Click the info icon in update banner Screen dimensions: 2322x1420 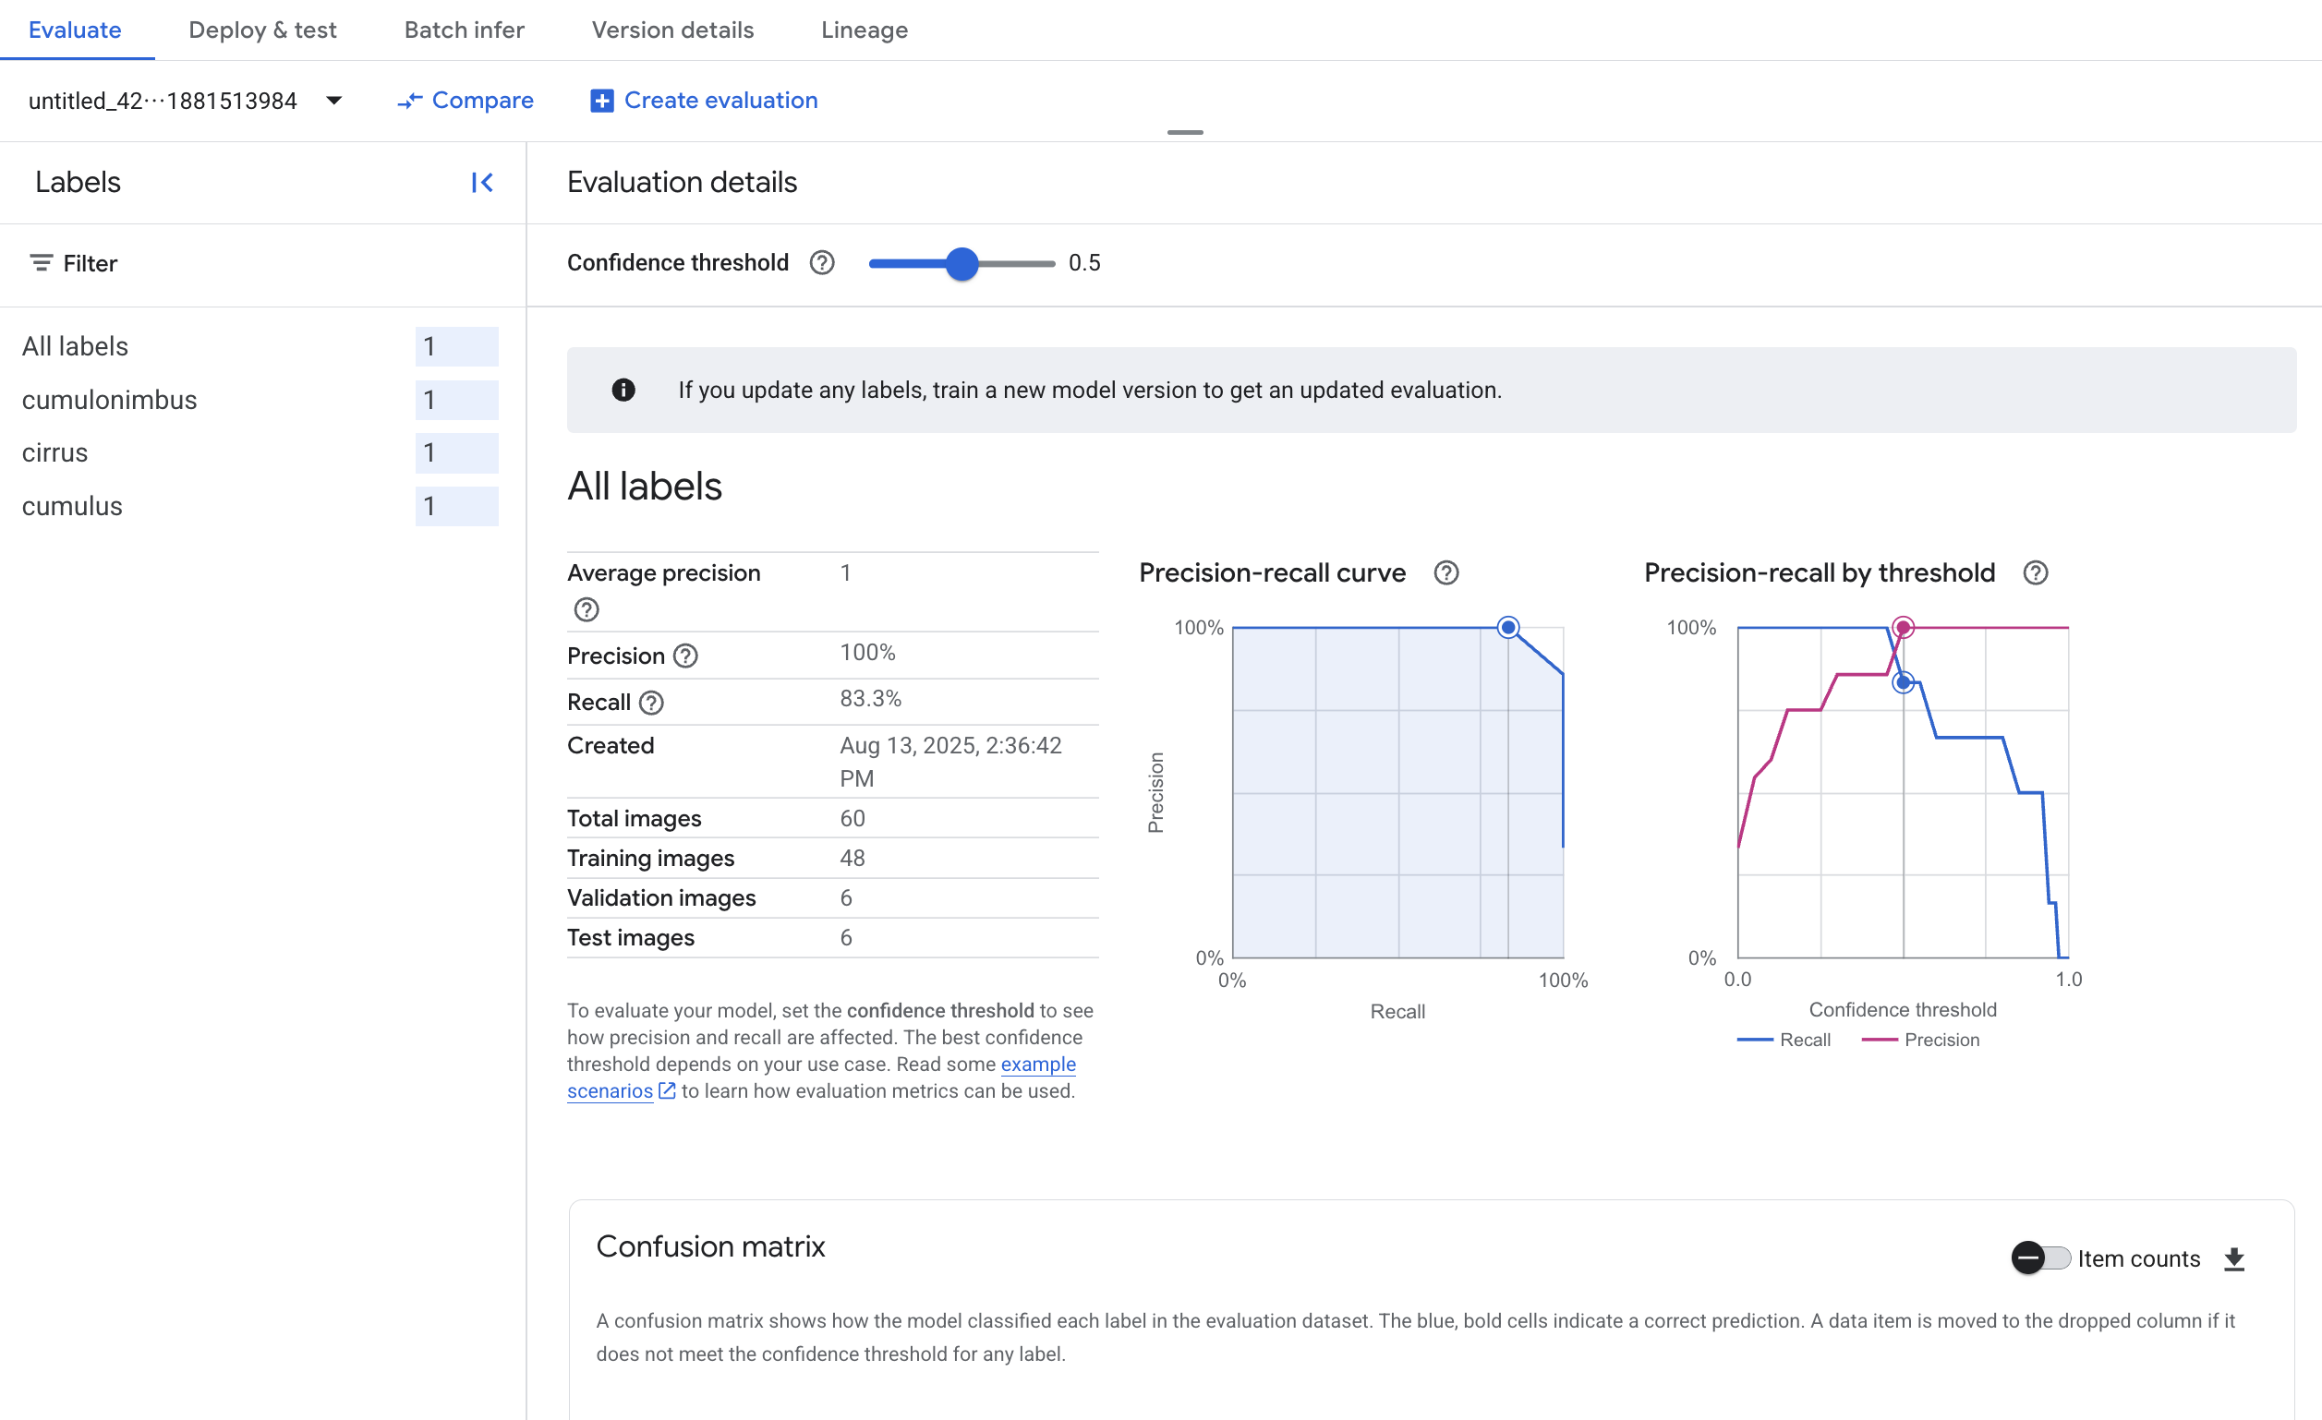pos(623,389)
